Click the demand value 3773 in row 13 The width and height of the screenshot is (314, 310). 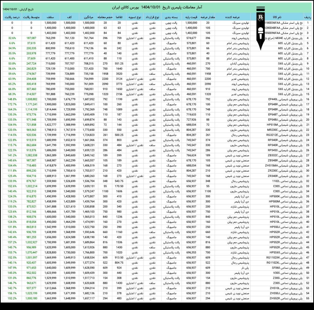pos(119,84)
